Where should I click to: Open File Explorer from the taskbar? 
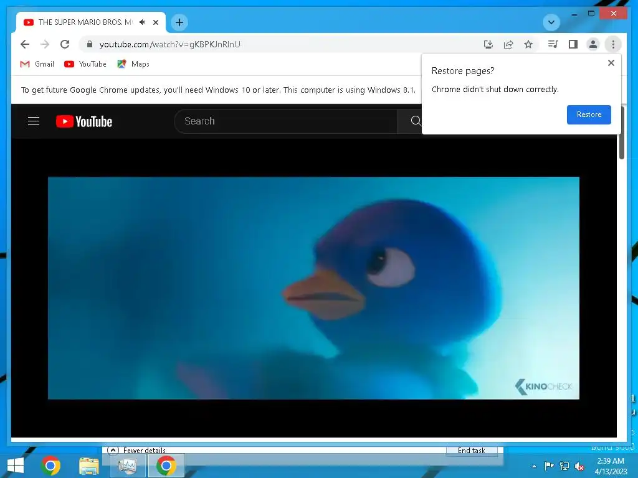point(89,466)
